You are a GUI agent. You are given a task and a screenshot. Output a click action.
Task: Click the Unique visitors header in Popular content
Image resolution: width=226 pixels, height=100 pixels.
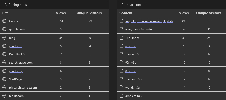[209, 13]
